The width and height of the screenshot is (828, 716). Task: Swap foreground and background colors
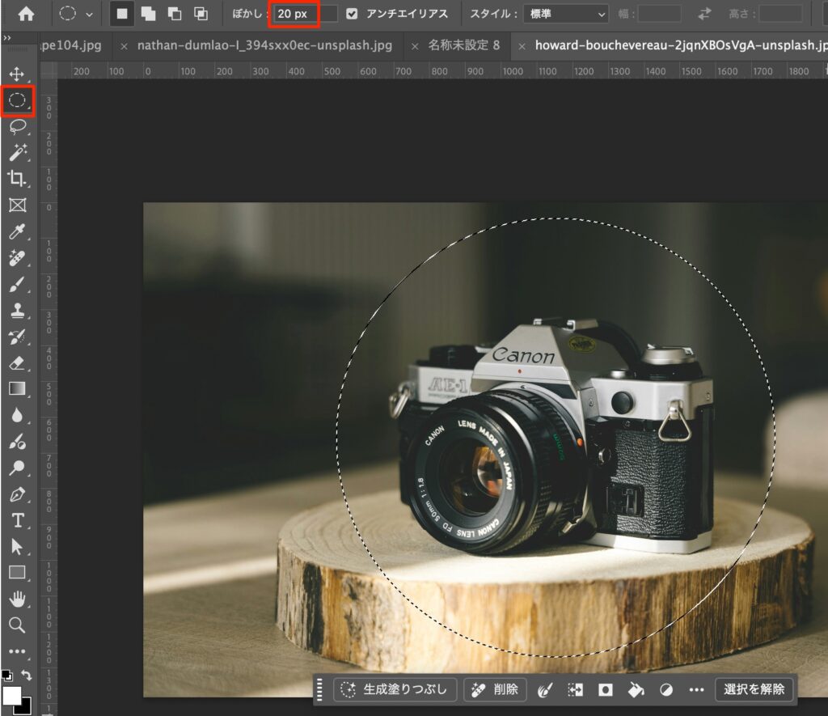(x=27, y=674)
